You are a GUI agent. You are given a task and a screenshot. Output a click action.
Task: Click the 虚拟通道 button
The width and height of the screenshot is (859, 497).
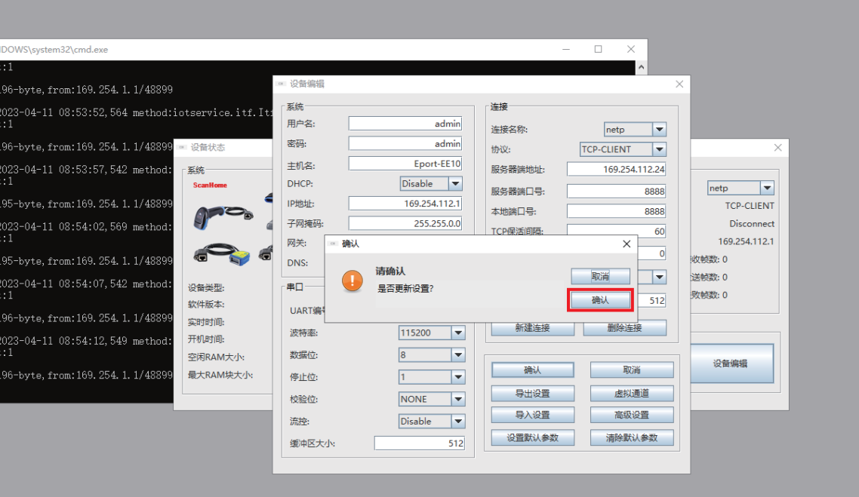tap(632, 393)
